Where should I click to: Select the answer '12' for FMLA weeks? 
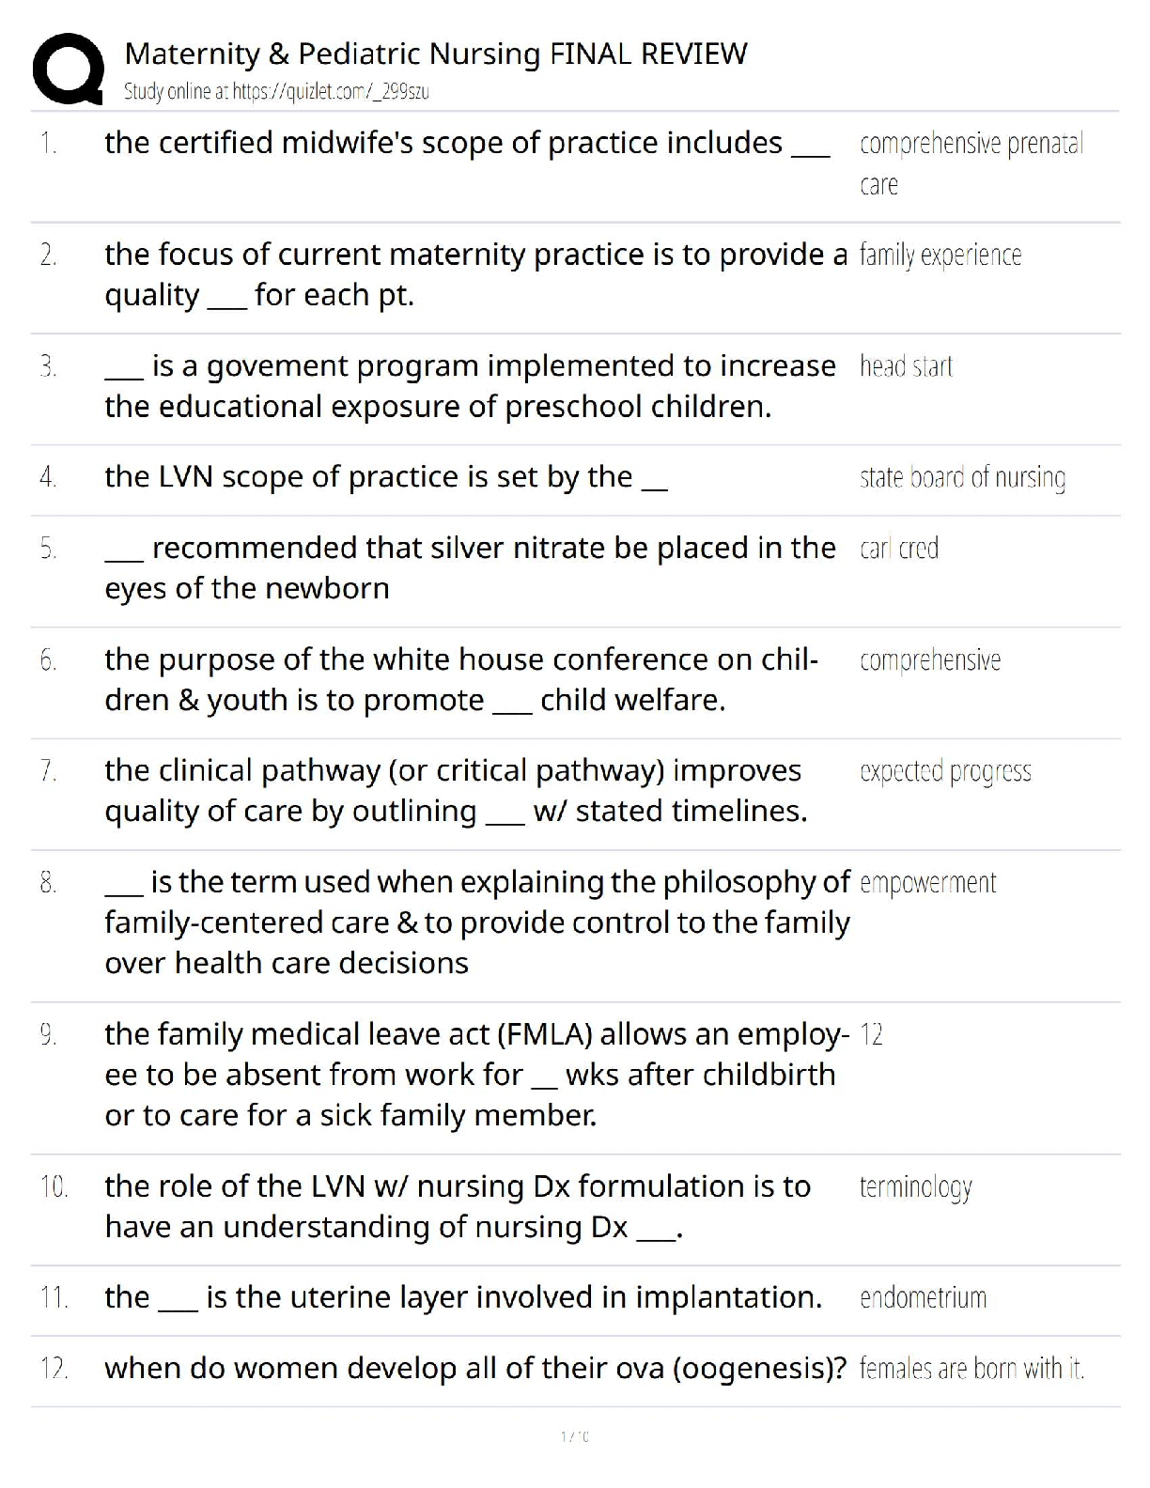871,1035
